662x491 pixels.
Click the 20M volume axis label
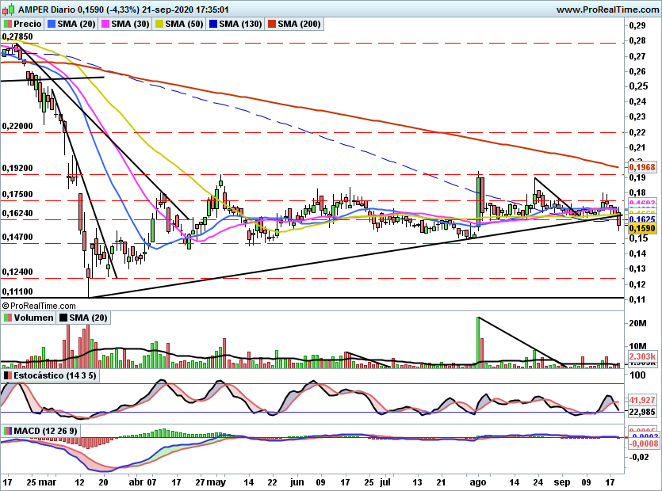tap(637, 324)
